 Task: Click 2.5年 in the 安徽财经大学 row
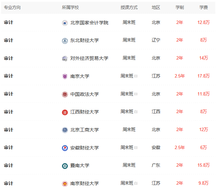point(180,148)
